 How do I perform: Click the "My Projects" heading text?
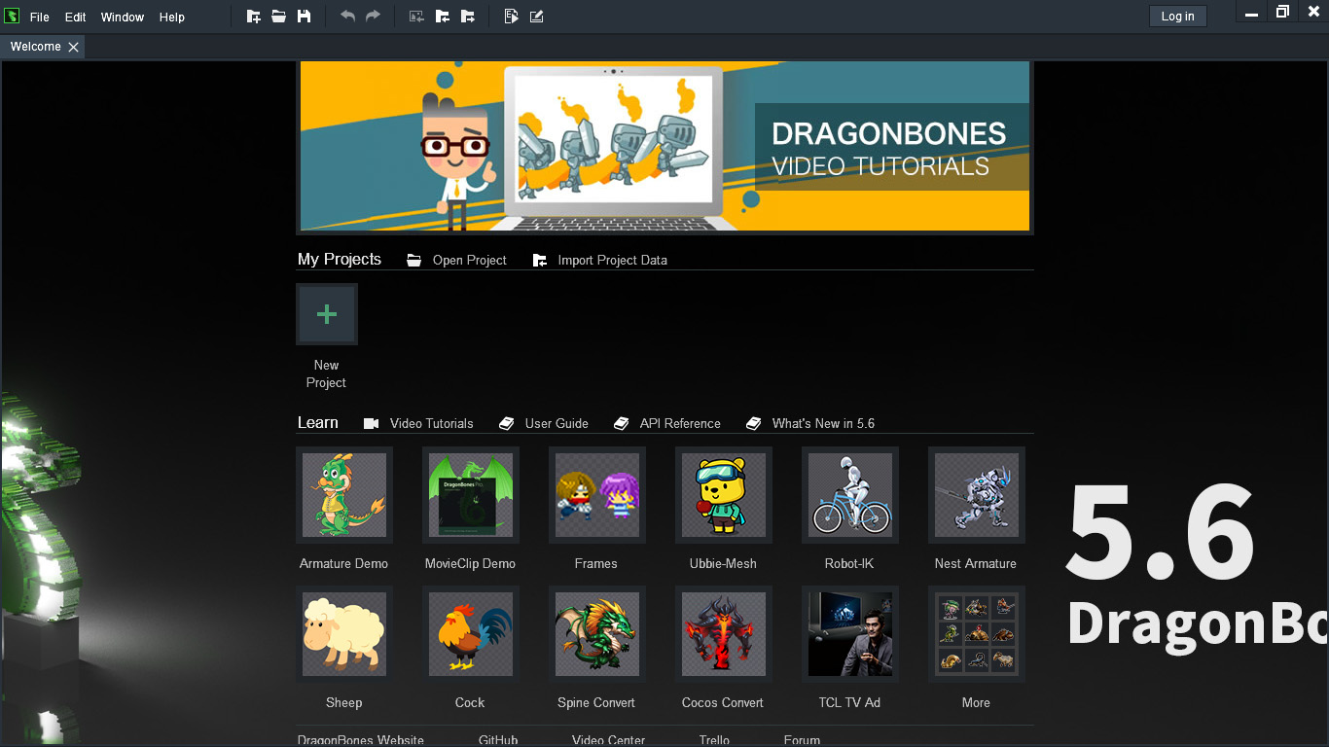pyautogui.click(x=340, y=259)
